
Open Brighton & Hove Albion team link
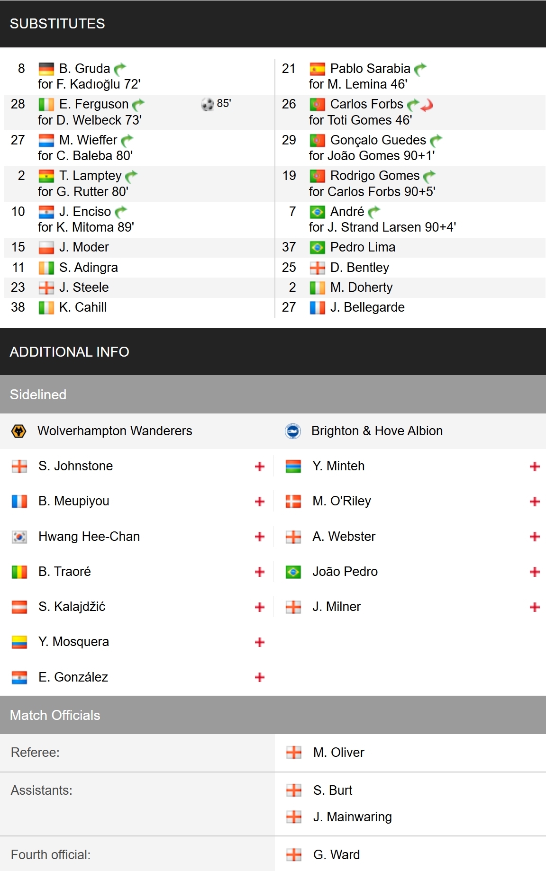[377, 431]
